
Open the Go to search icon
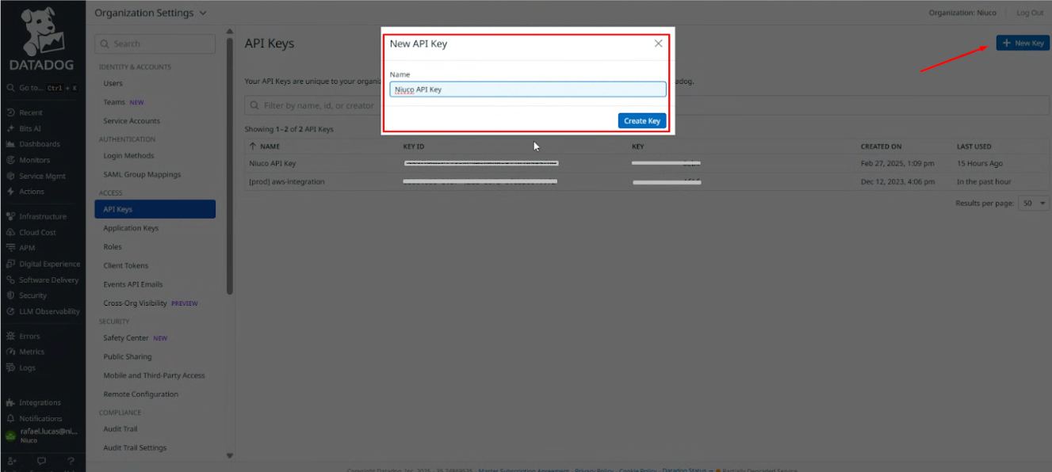coord(10,88)
